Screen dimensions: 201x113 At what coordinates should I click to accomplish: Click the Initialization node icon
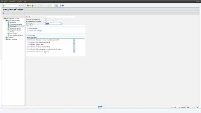(x=8, y=22)
